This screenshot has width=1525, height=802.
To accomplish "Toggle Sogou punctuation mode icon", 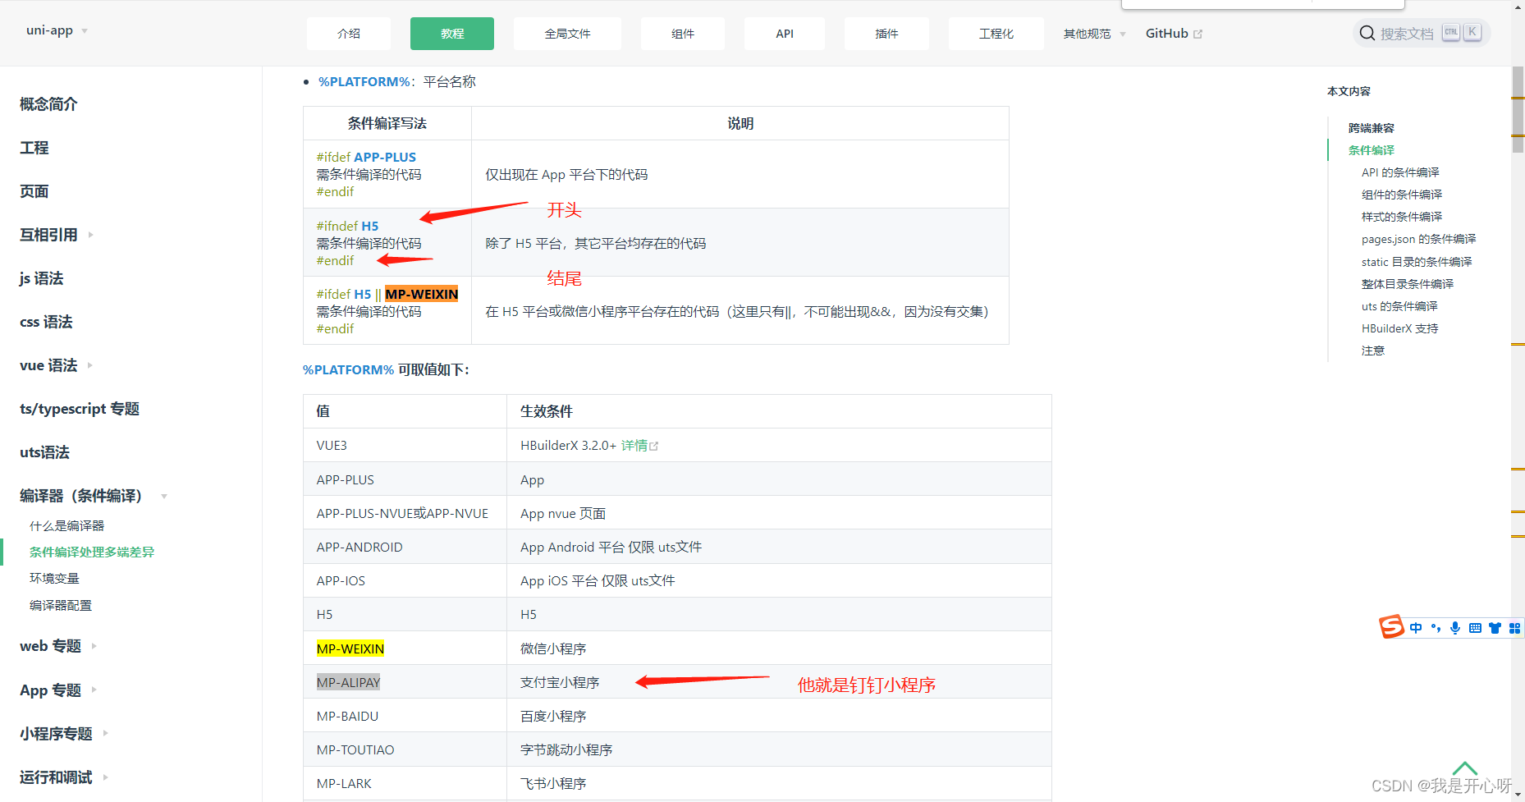I will (x=1436, y=628).
